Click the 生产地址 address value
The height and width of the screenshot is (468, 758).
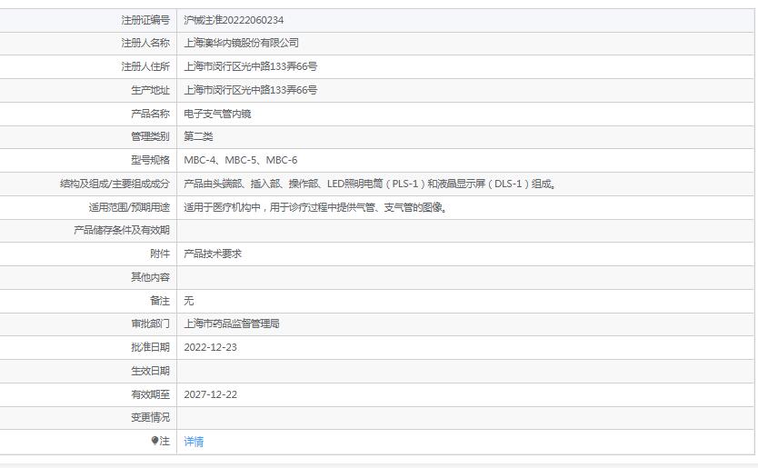coord(250,90)
